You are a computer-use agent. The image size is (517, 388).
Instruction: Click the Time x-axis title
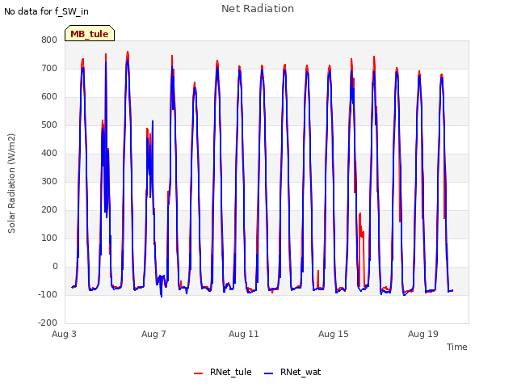(457, 347)
